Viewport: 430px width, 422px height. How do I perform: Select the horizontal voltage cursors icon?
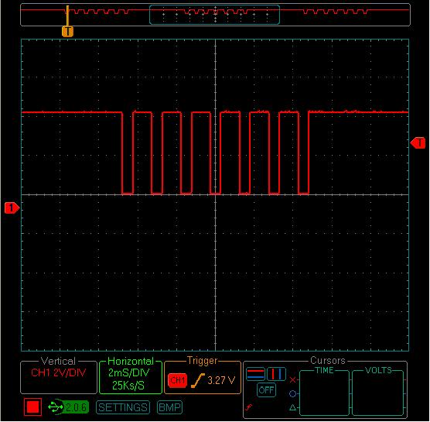255,374
